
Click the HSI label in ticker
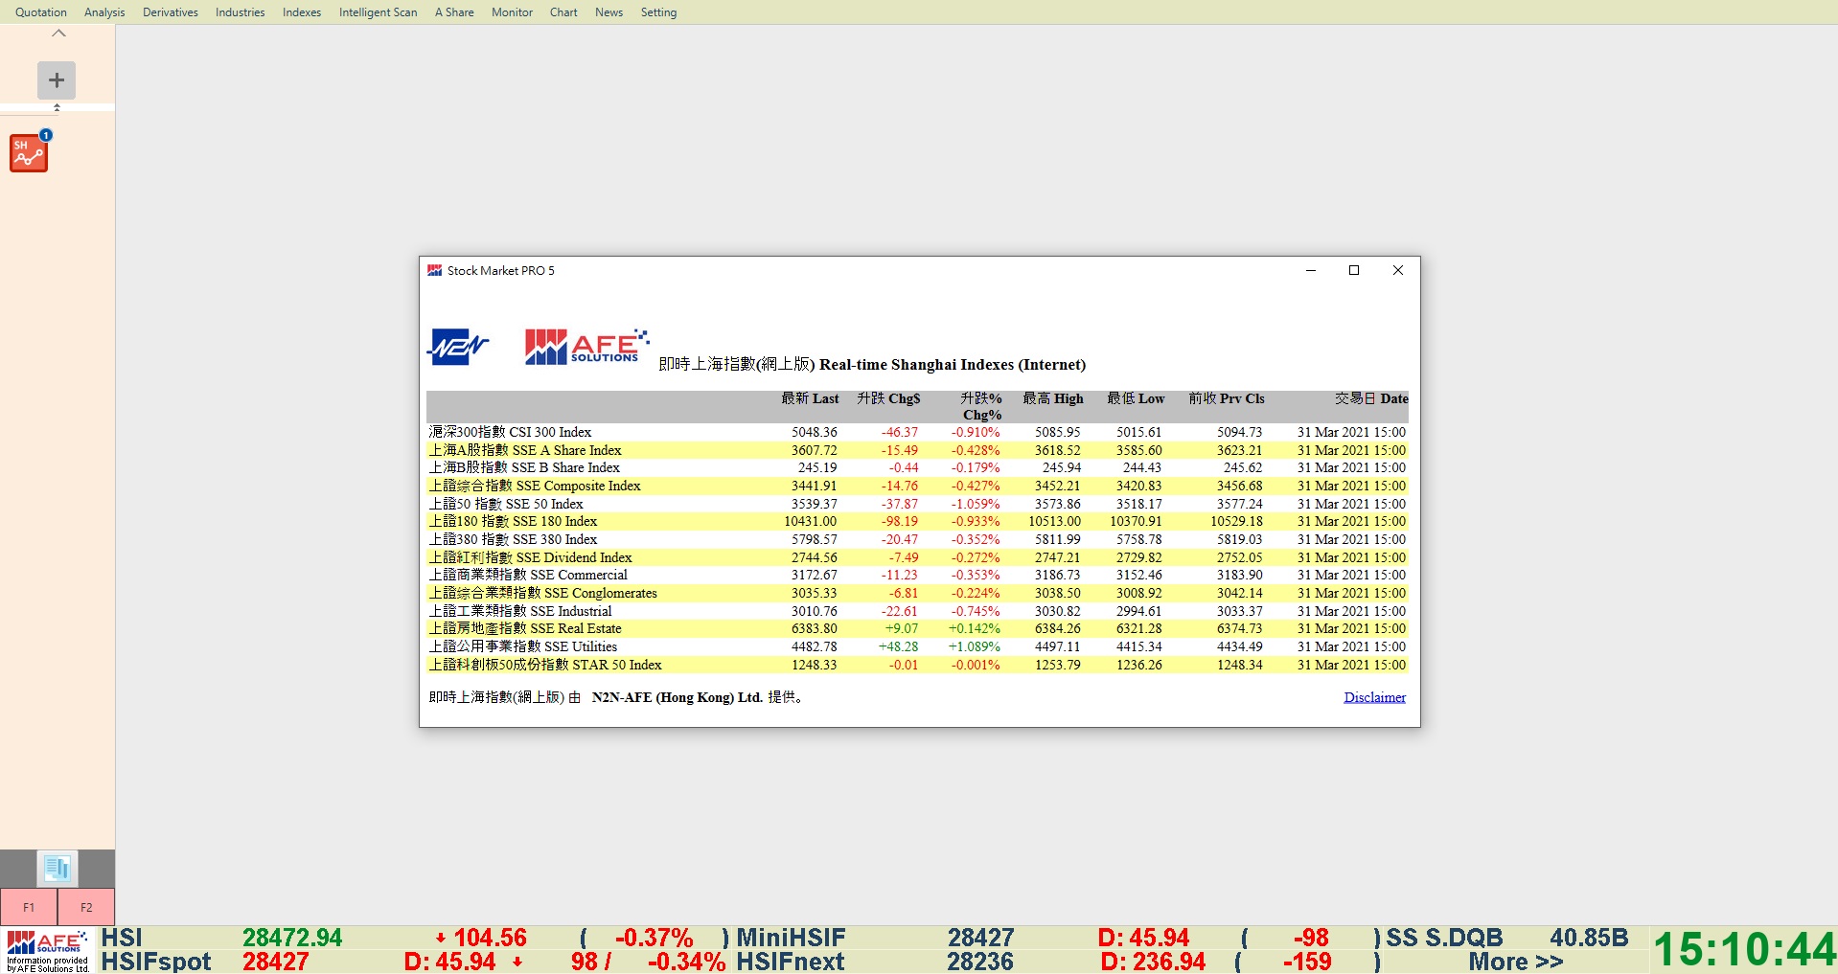point(122,938)
